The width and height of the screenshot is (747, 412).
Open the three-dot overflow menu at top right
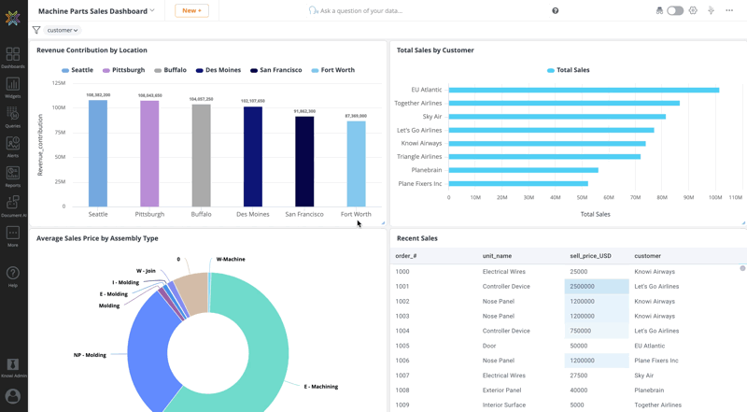[729, 11]
